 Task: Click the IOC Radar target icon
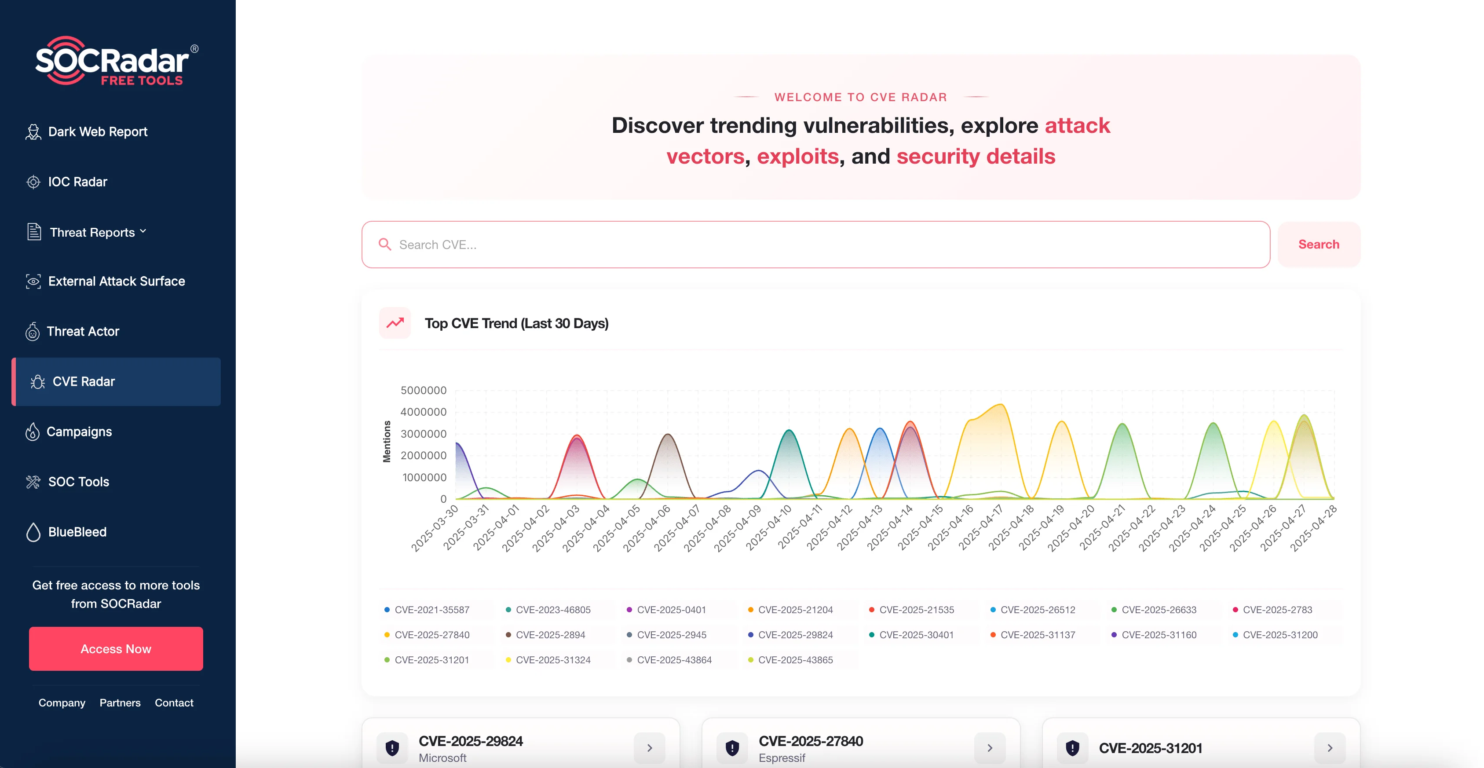click(33, 182)
